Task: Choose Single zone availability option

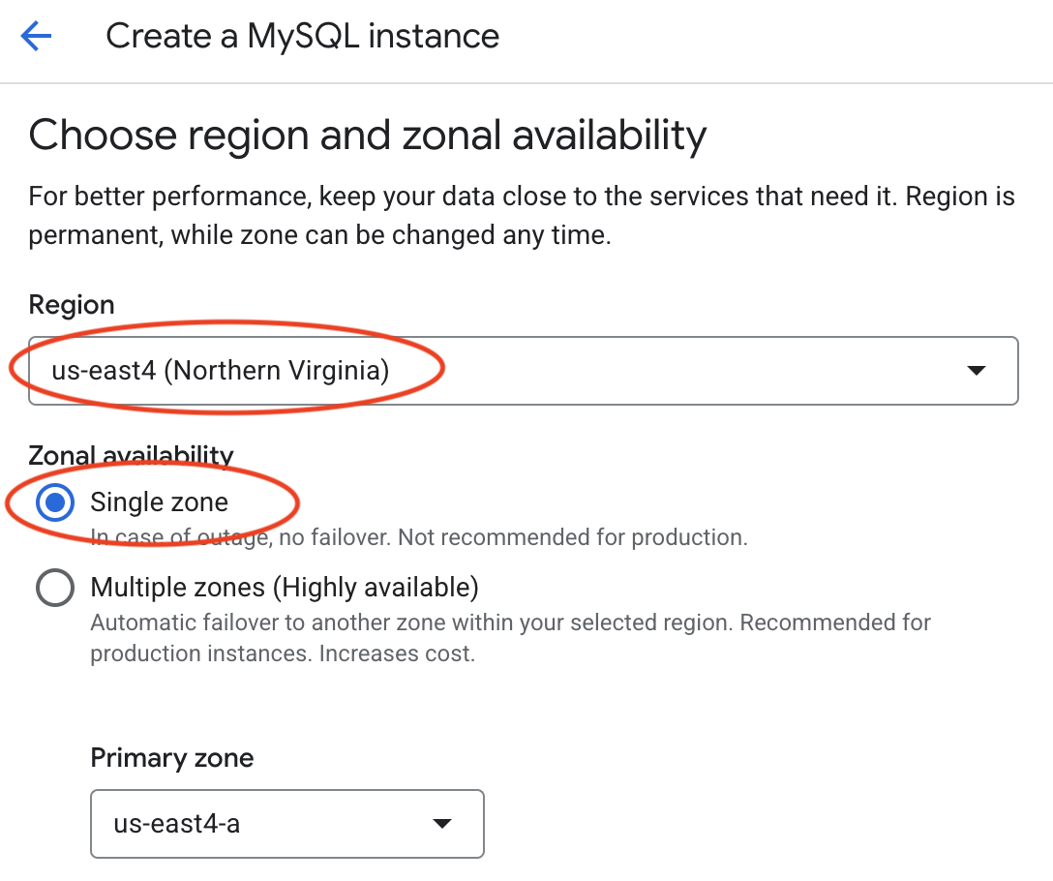Action: click(x=56, y=502)
